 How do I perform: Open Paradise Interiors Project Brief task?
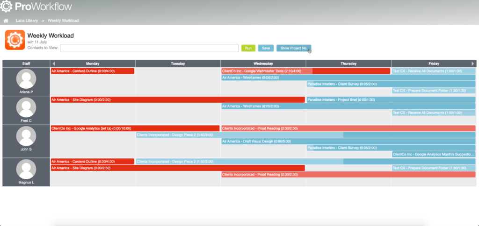pyautogui.click(x=392, y=100)
